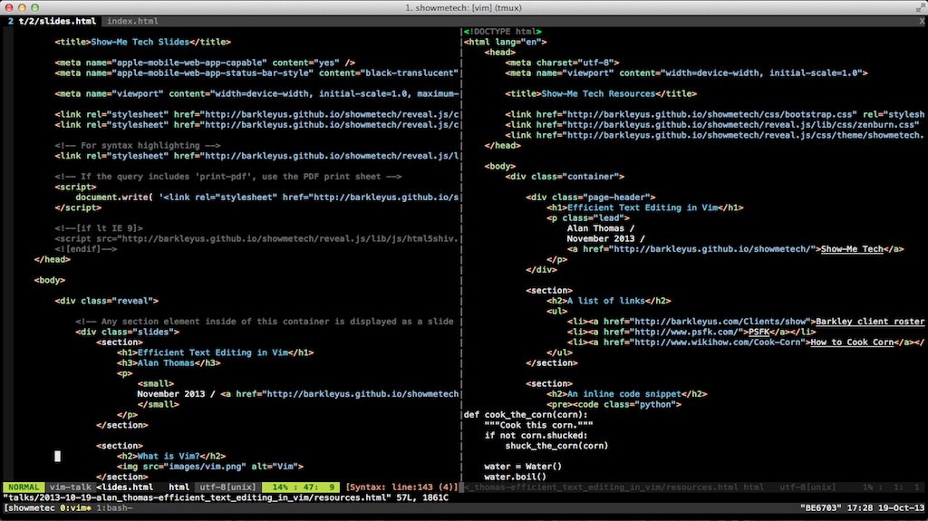This screenshot has width=928, height=521.
Task: Click the Show-Me Tech link text in right pane
Action: click(x=852, y=249)
